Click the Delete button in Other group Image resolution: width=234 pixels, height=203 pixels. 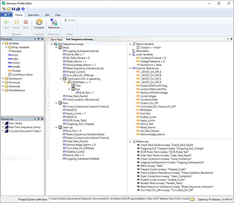pos(70,20)
